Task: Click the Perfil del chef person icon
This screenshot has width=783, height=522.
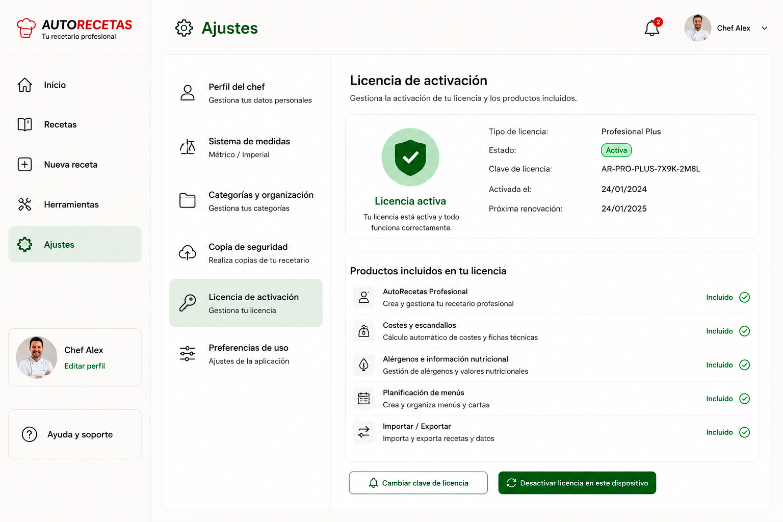Action: 188,93
